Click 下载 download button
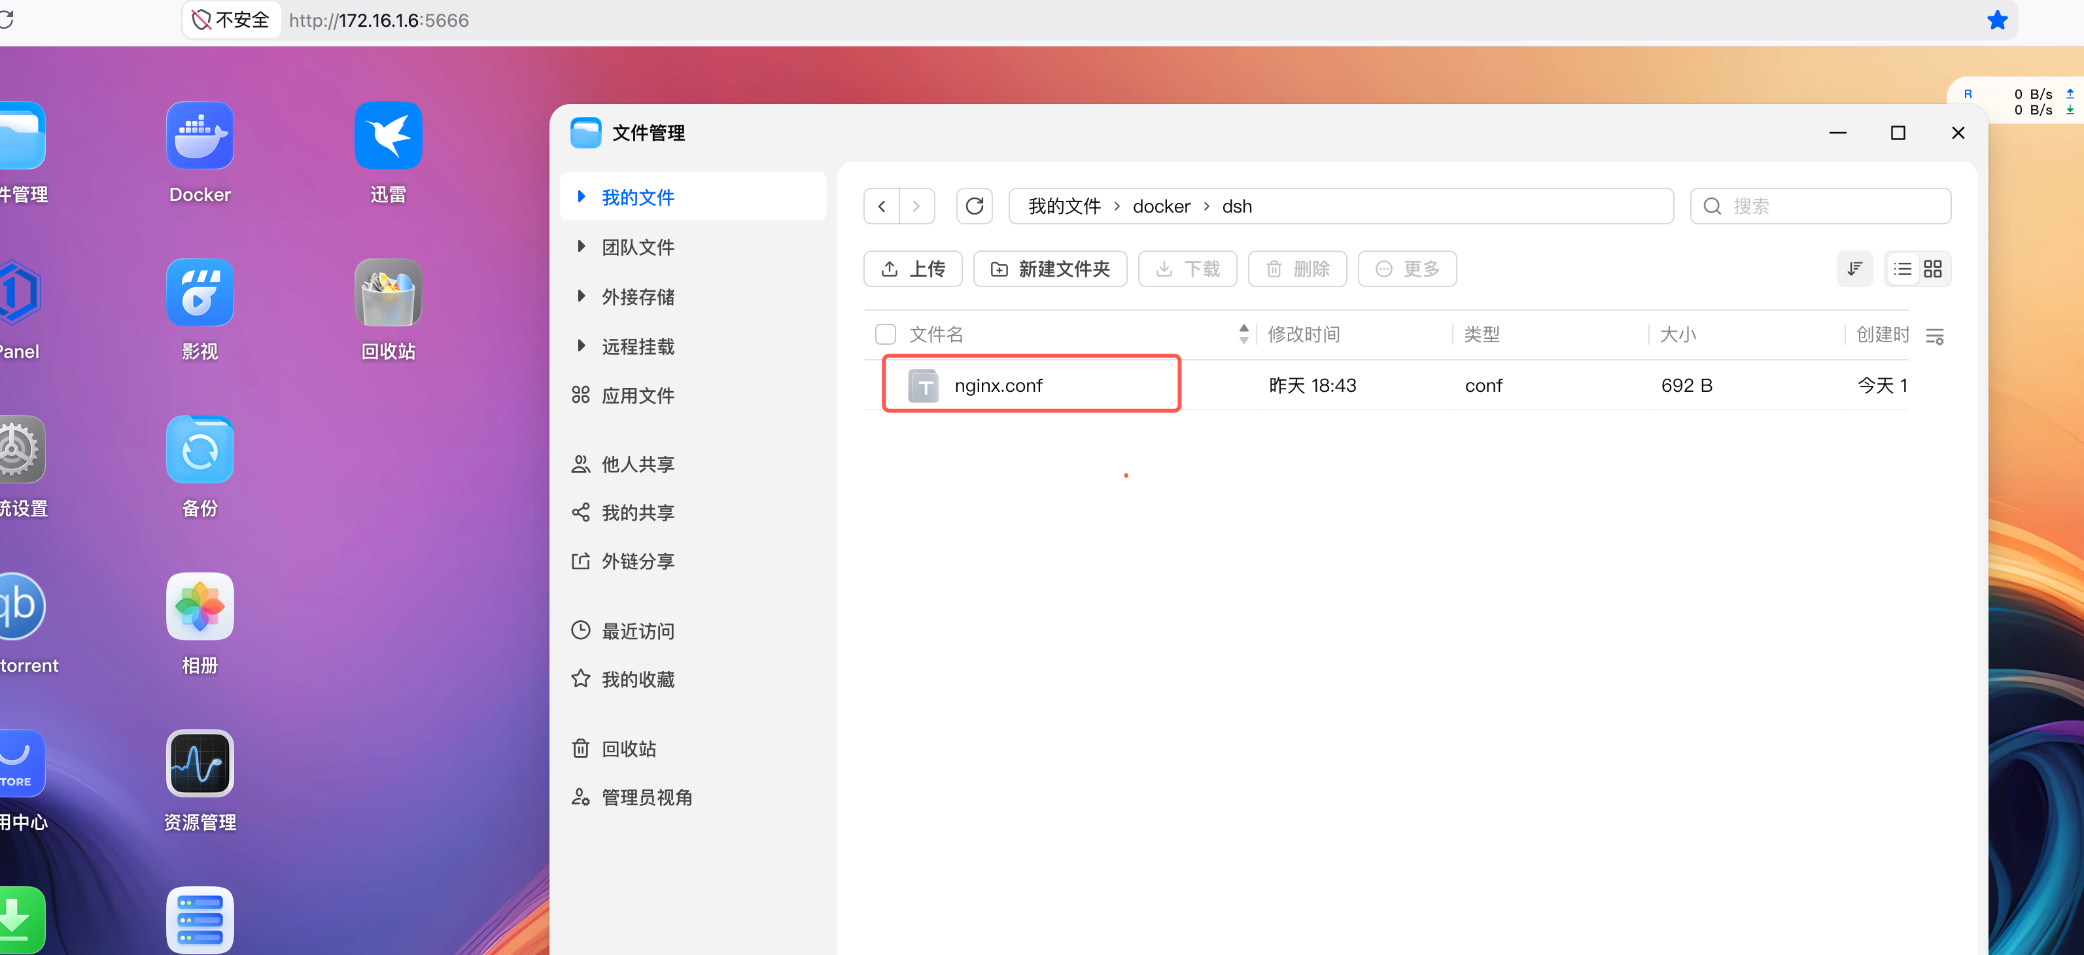The image size is (2084, 955). tap(1188, 269)
